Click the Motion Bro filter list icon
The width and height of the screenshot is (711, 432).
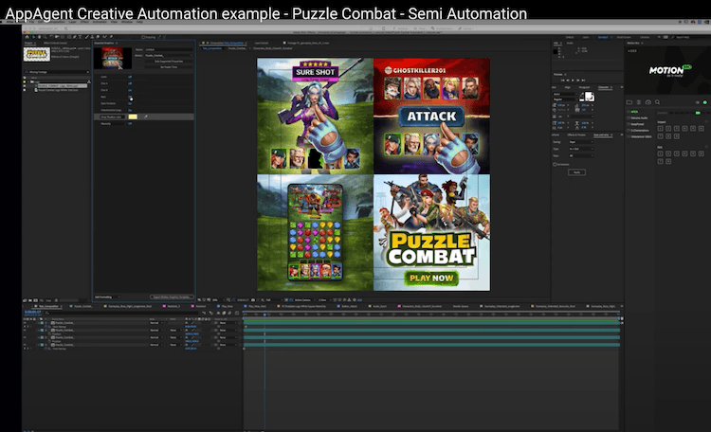pos(638,102)
